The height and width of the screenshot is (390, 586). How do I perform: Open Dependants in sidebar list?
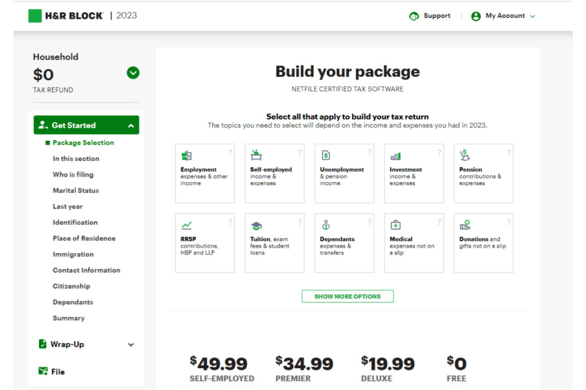(x=73, y=302)
